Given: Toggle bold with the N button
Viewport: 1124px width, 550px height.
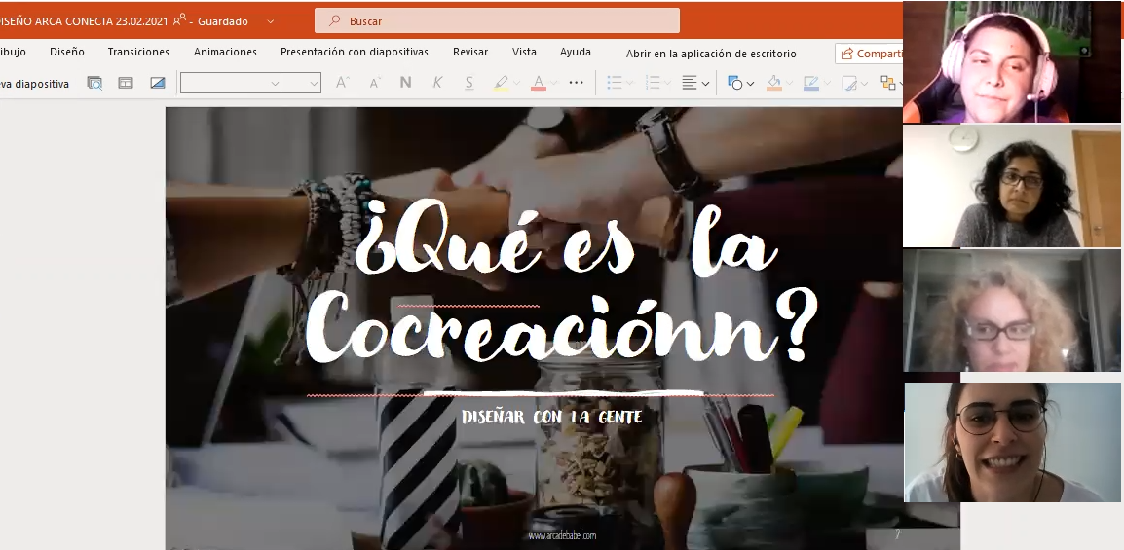Looking at the screenshot, I should coord(406,83).
